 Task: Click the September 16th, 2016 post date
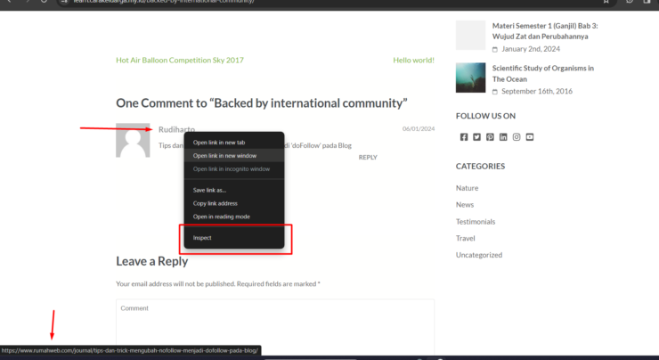tap(537, 91)
